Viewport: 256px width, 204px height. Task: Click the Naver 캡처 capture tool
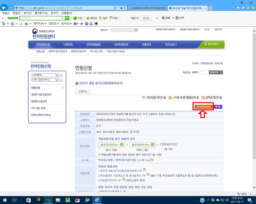click(x=103, y=18)
